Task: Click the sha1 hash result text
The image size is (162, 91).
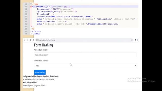Action: [38, 79]
